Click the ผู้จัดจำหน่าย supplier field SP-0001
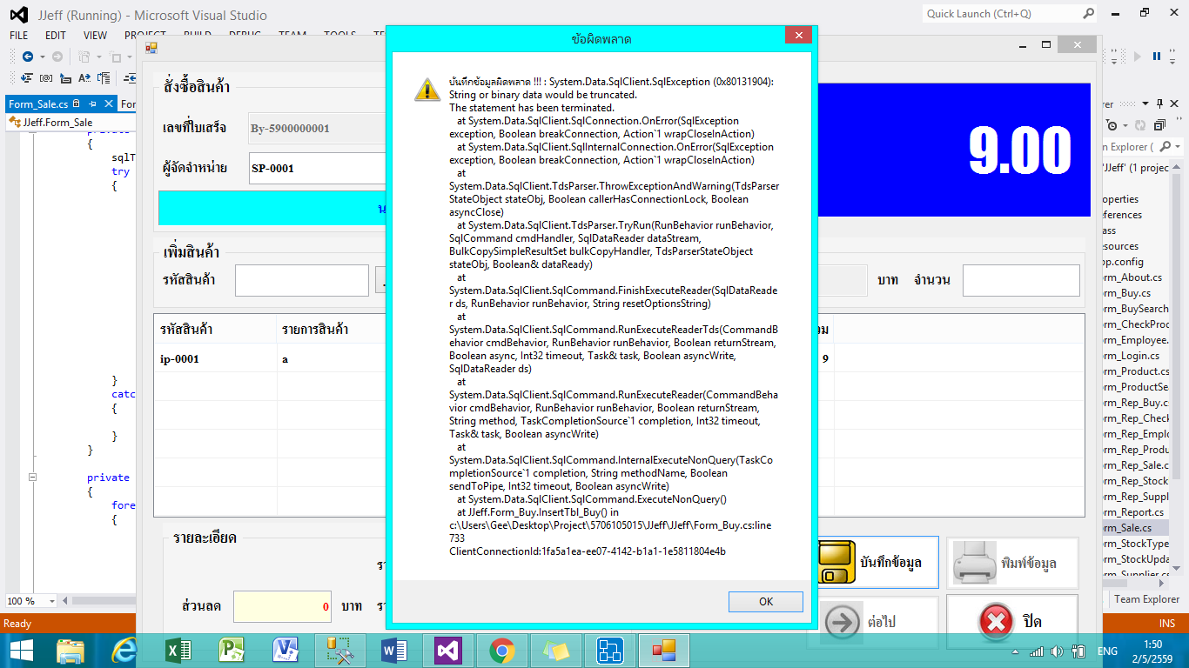The image size is (1189, 668). click(317, 168)
